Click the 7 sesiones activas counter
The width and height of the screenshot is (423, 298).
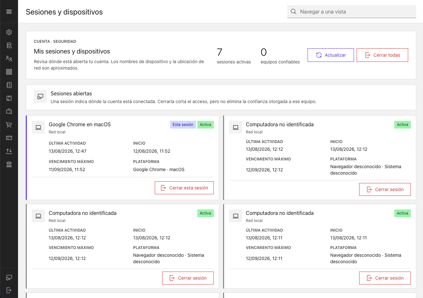click(x=234, y=56)
